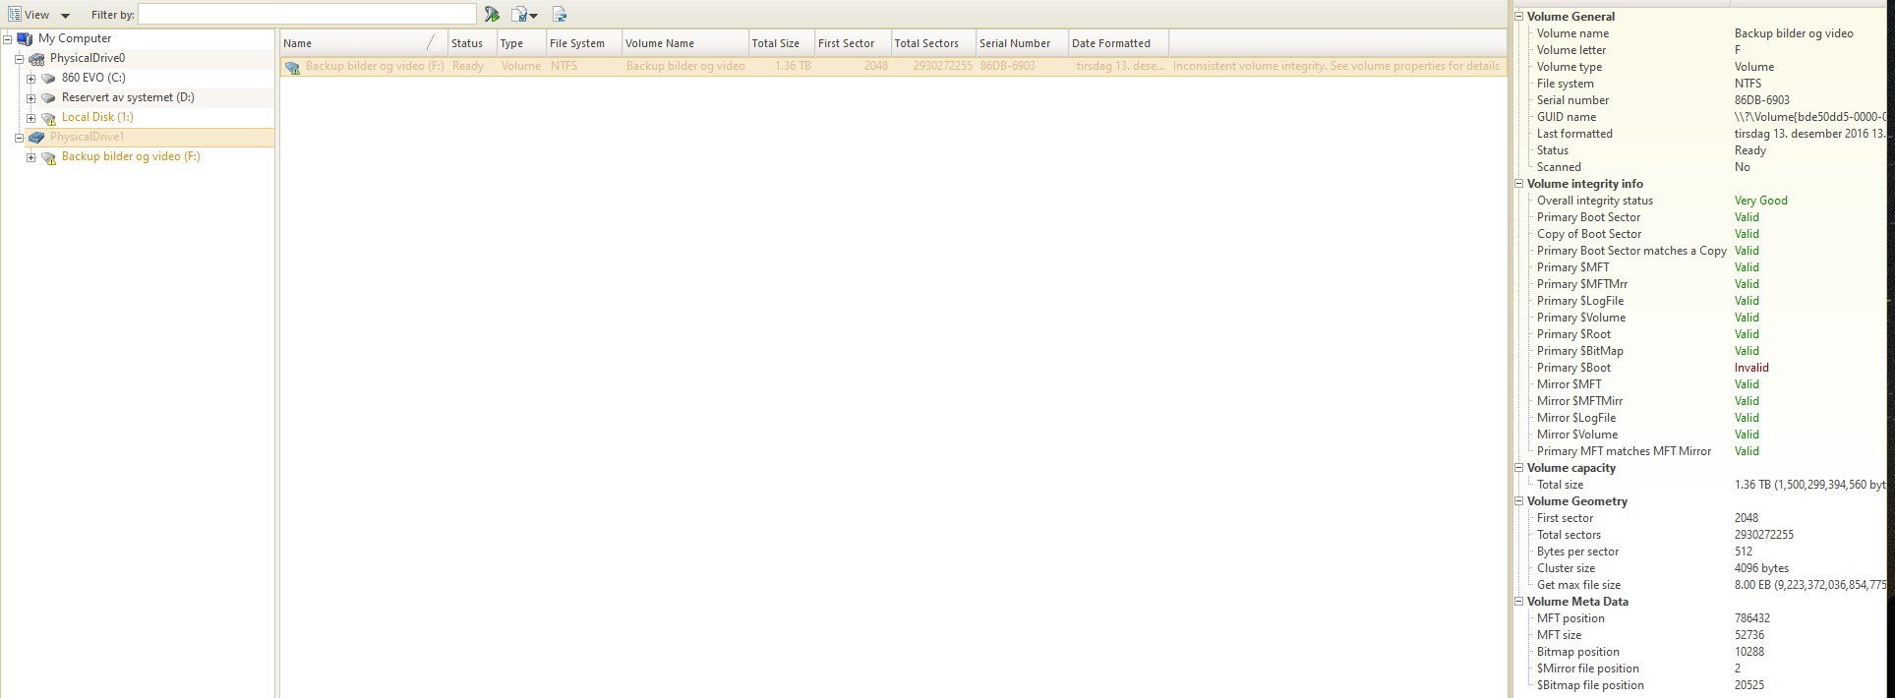1895x698 pixels.
Task: Select the $Bitmap file position property row
Action: tap(1709, 685)
